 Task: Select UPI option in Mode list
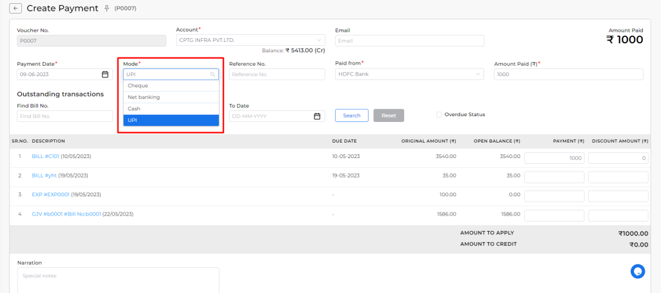[170, 120]
